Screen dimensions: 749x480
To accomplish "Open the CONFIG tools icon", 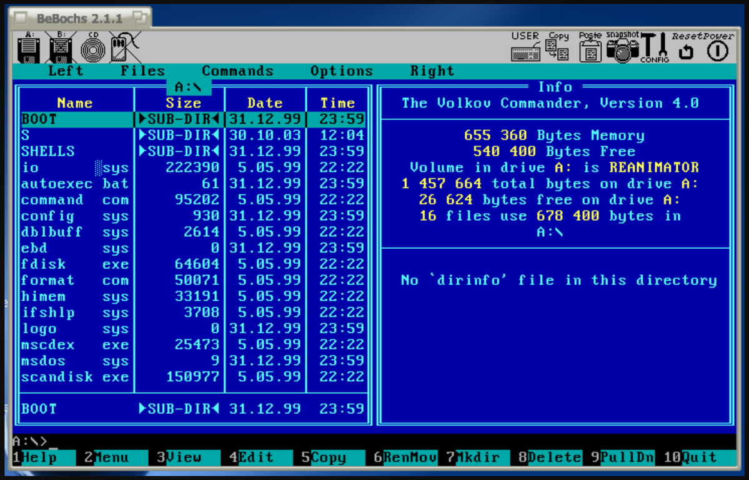I will [x=655, y=47].
